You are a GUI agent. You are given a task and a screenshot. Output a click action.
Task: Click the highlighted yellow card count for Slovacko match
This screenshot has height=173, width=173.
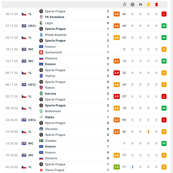click(x=149, y=132)
